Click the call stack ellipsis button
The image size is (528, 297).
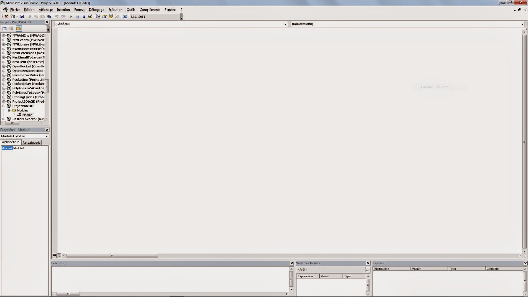(368, 270)
